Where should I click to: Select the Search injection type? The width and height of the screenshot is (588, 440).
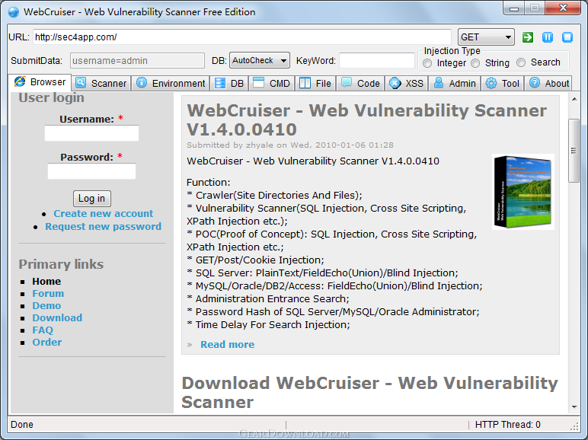tap(521, 62)
